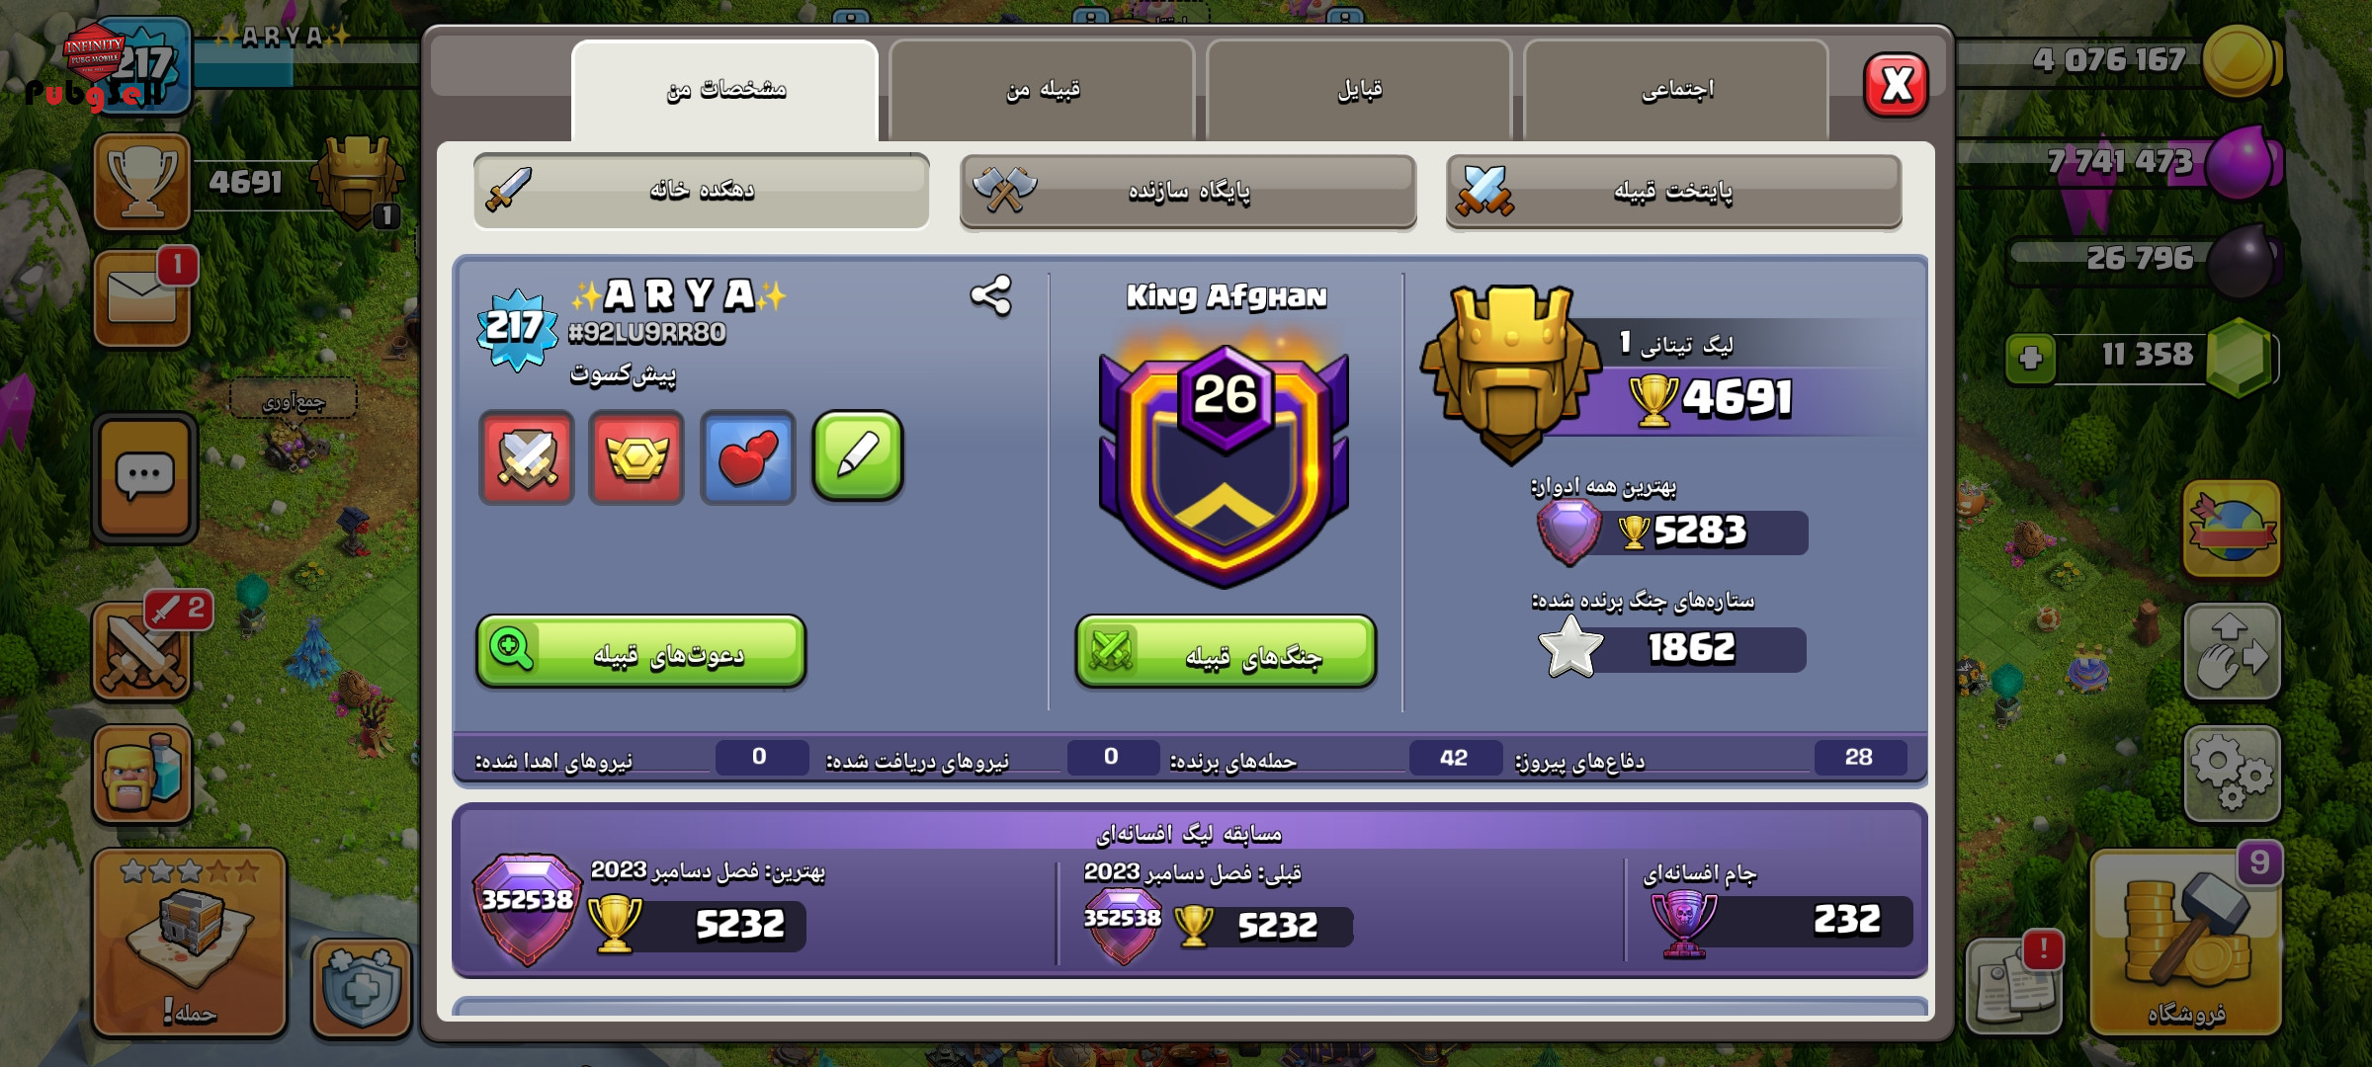Select the پایگاه سازنده builder base section
The width and height of the screenshot is (2372, 1067).
click(1188, 191)
